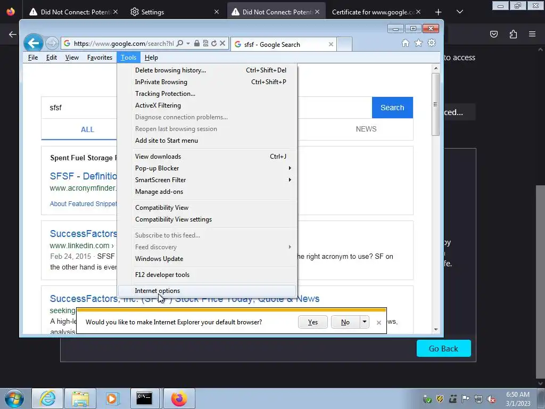Image resolution: width=545 pixels, height=409 pixels.
Task: Choose Windows Update
Action: pyautogui.click(x=207, y=259)
